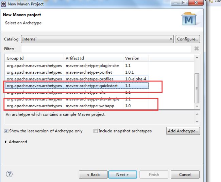This screenshot has width=221, height=182.
Task: Open the help question mark icon
Action: point(9,174)
